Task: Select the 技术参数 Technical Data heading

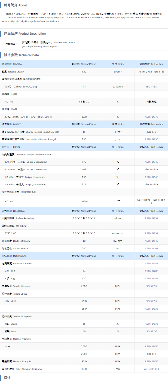Action: coord(21,55)
